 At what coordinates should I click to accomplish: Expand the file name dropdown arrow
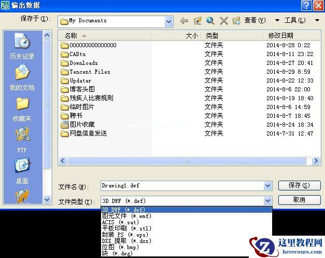click(268, 186)
